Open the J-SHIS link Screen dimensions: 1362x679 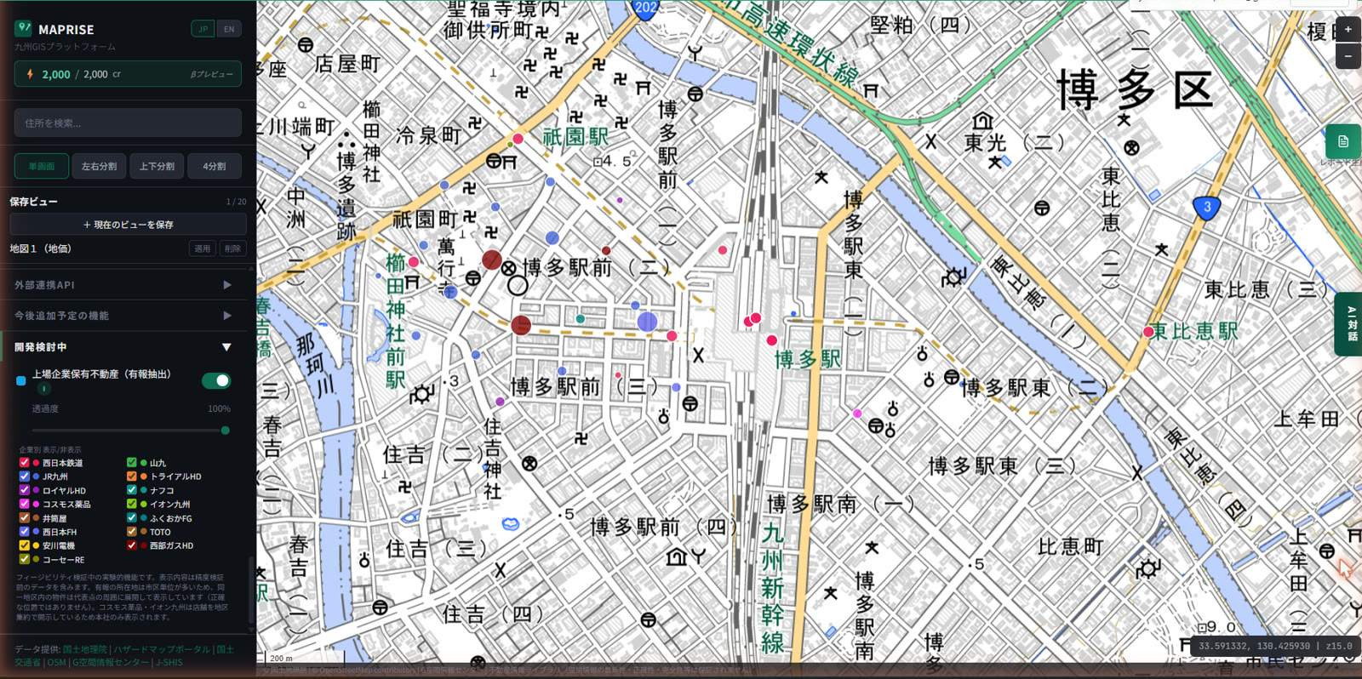pos(169,662)
